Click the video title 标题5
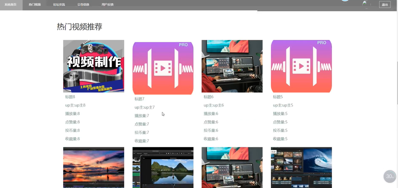Image resolution: width=398 pixels, height=188 pixels. pos(278,97)
